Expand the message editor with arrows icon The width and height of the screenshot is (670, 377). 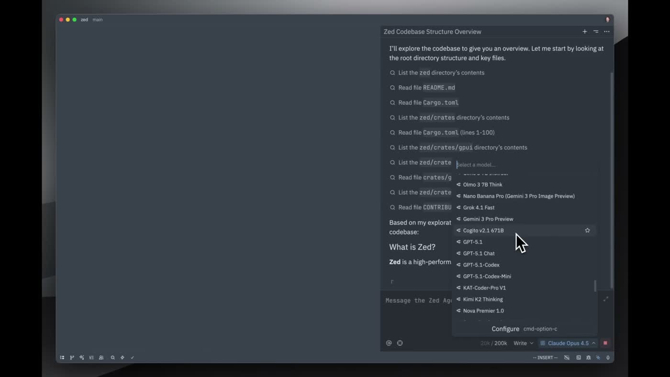tap(606, 299)
